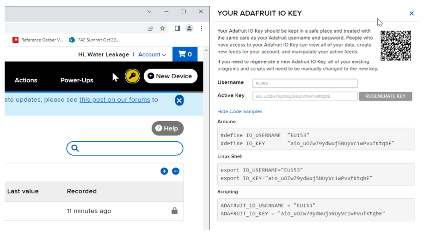Open the yellow Adafruit IO key icon

click(x=132, y=76)
